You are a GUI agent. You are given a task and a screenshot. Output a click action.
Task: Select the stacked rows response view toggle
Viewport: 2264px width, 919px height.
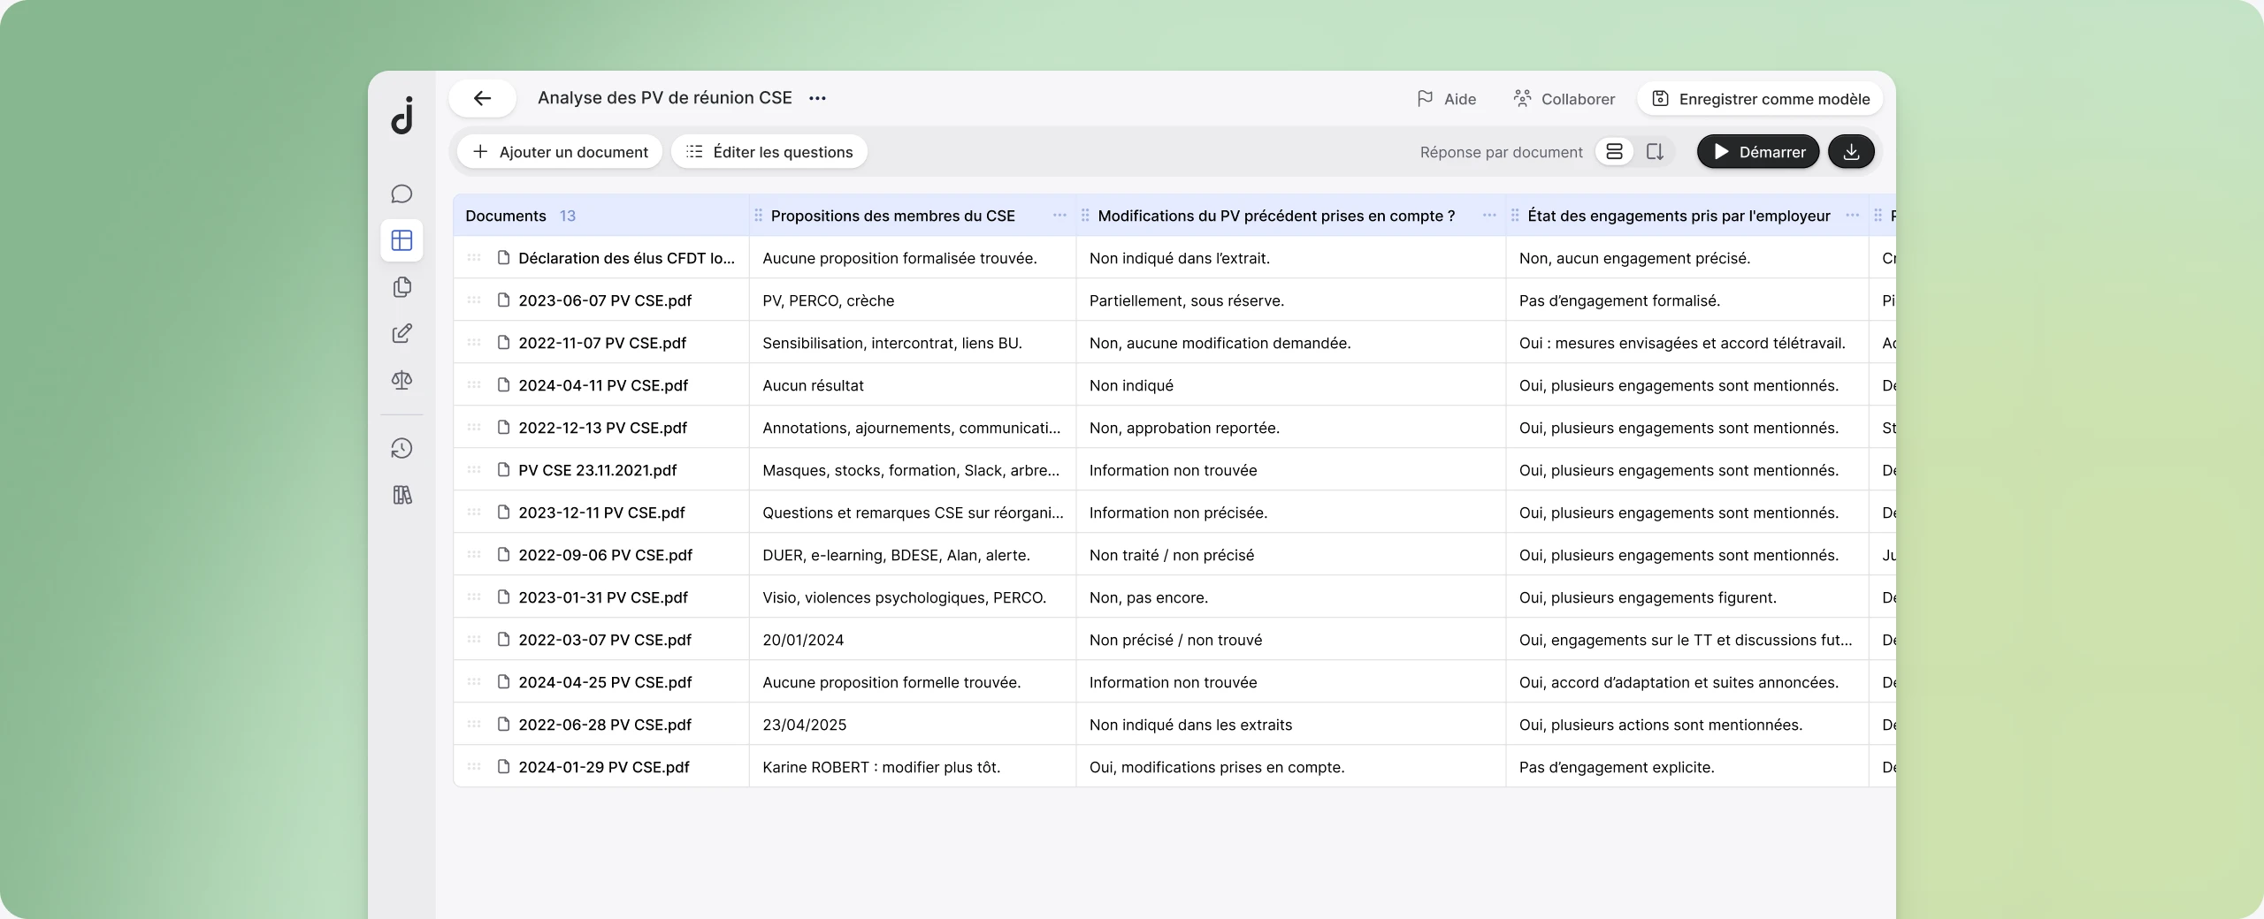coord(1614,152)
